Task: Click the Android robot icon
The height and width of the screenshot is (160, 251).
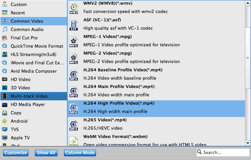Action: (5, 121)
